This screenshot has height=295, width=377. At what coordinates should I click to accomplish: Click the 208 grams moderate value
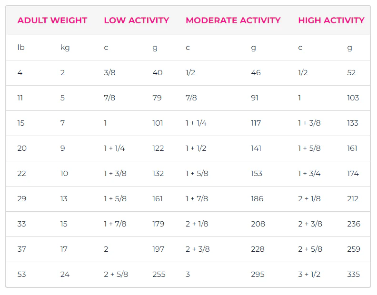258,224
